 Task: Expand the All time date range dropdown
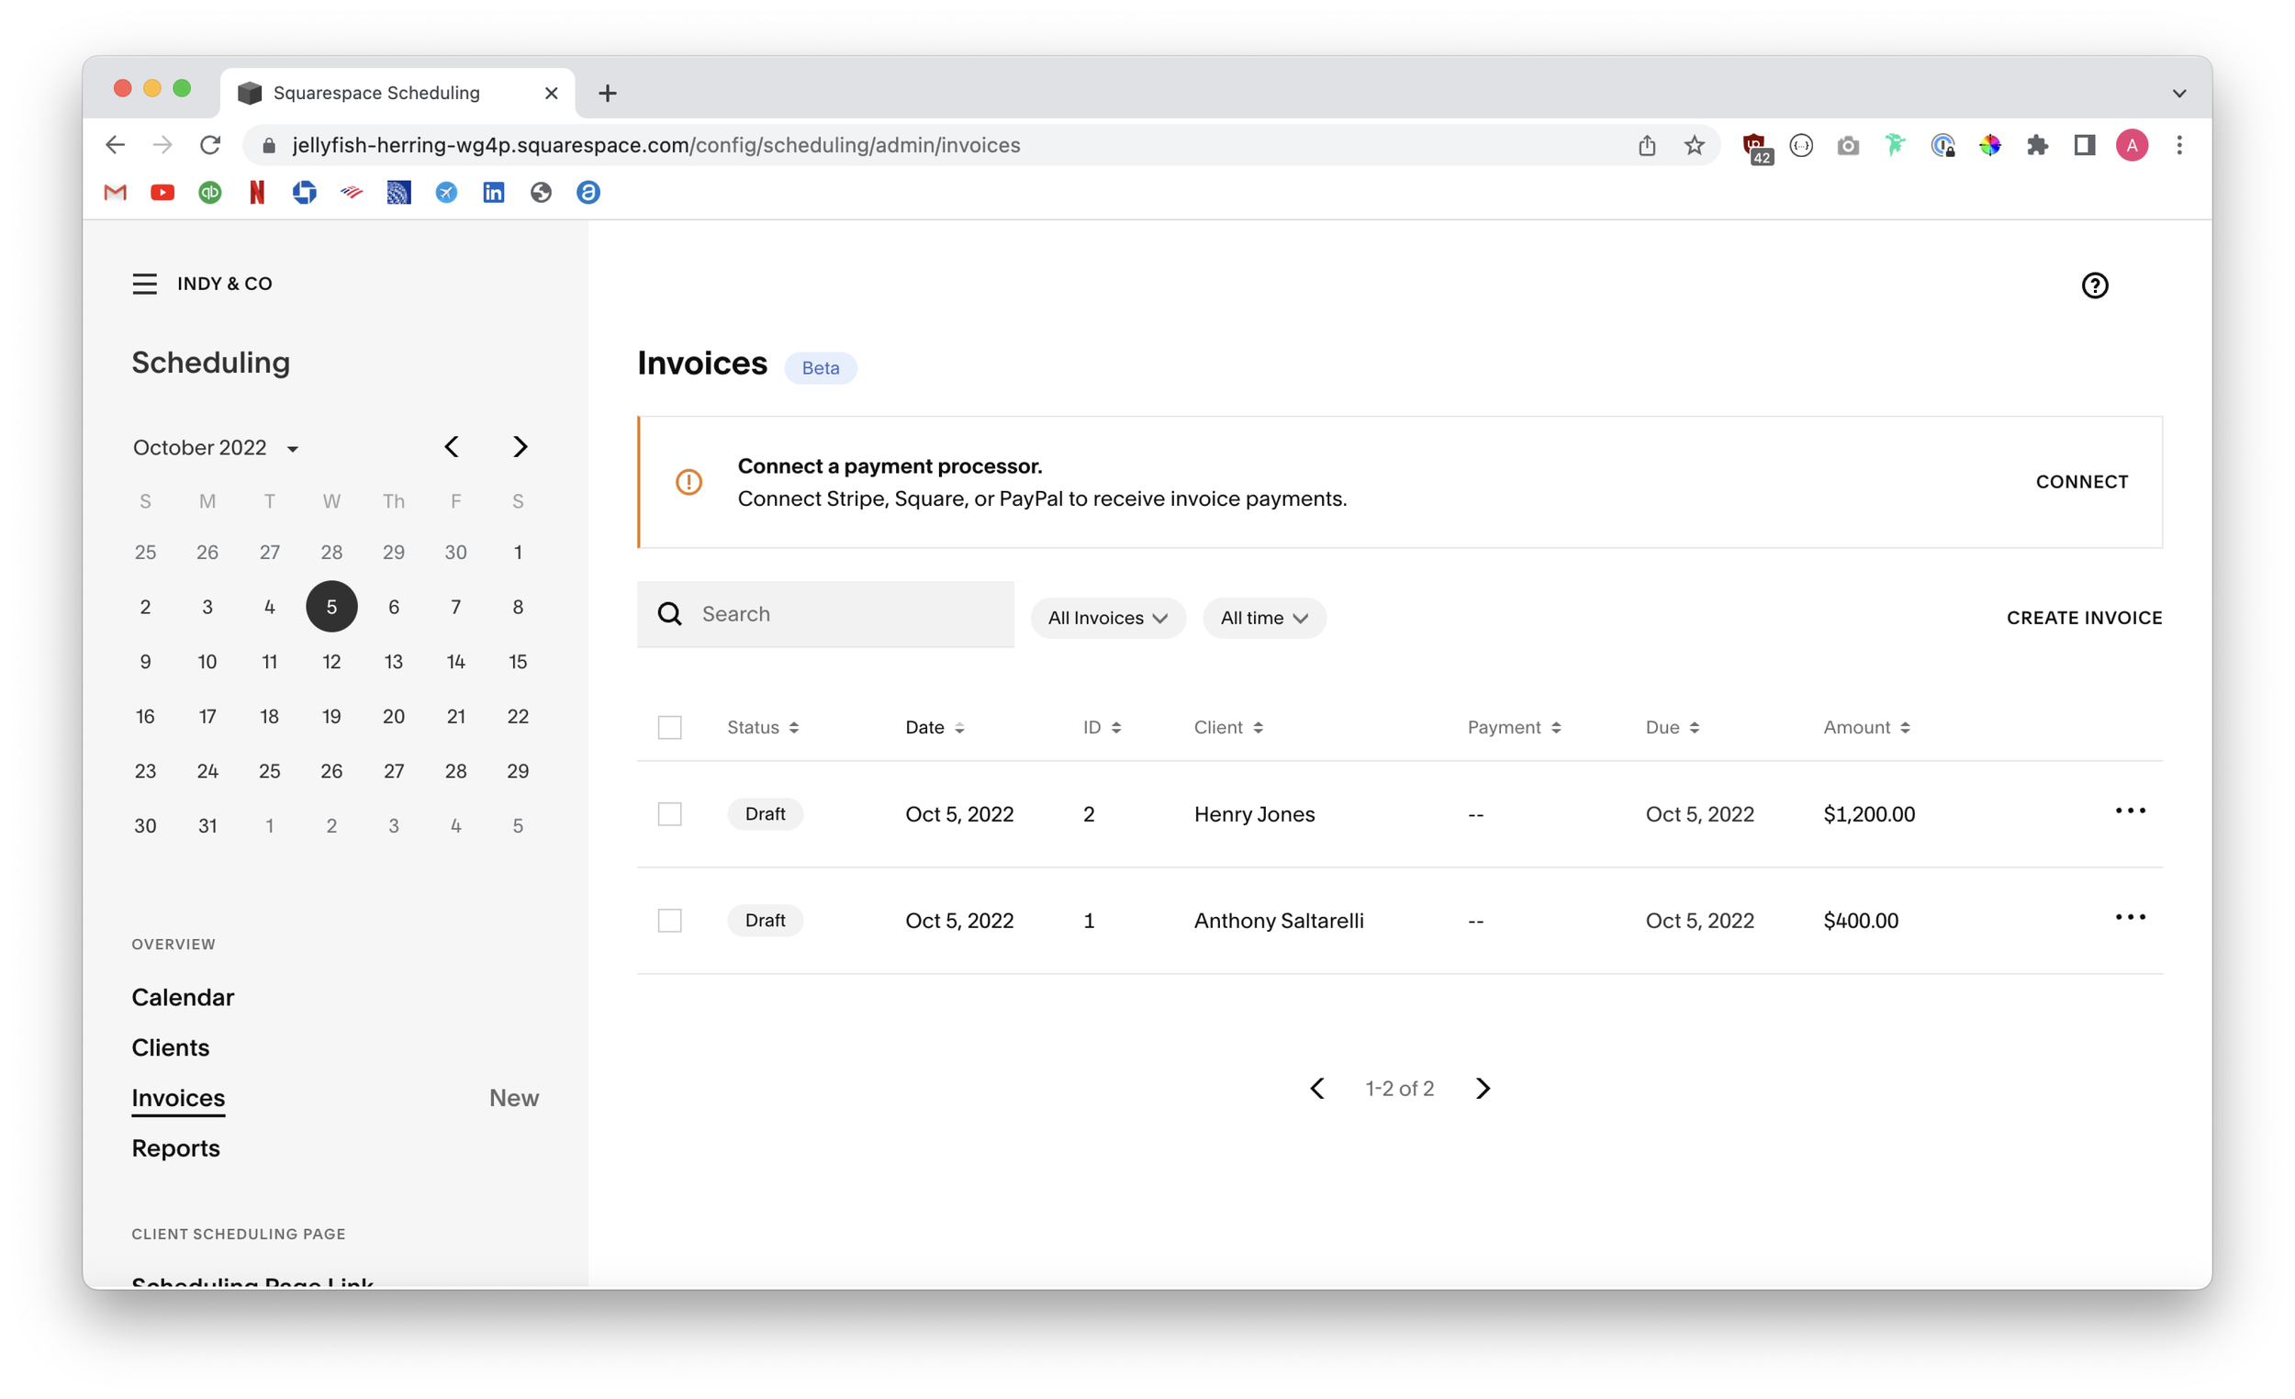pyautogui.click(x=1264, y=618)
